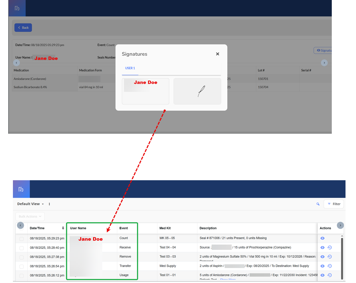Click the revert icon on the Transfer row
Screen dimensions: 356x283
click(x=330, y=266)
